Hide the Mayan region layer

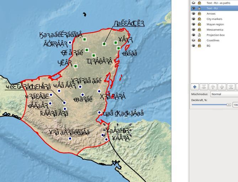(x=194, y=25)
